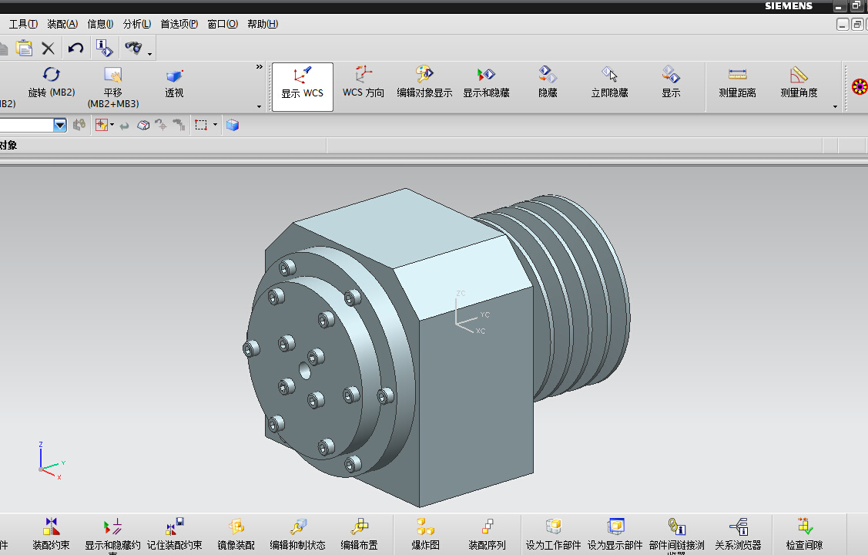
Task: Click the greyed assembly filter icon
Action: (x=79, y=125)
